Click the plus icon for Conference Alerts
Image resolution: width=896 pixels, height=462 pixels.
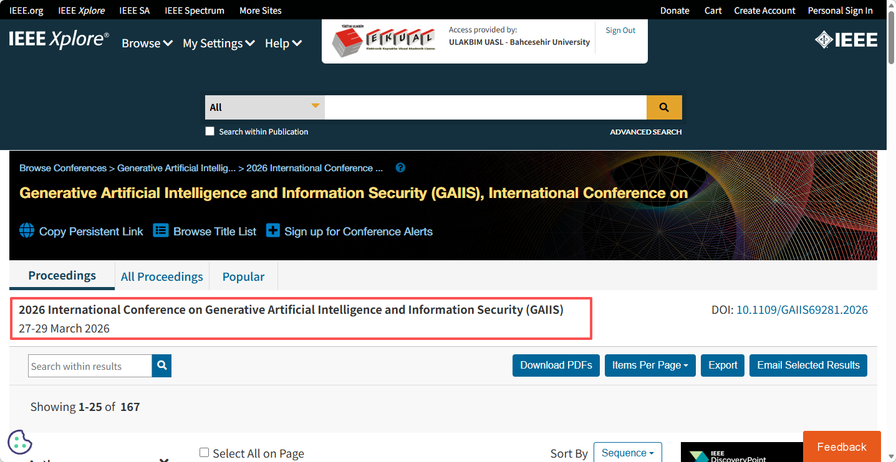[x=273, y=231]
